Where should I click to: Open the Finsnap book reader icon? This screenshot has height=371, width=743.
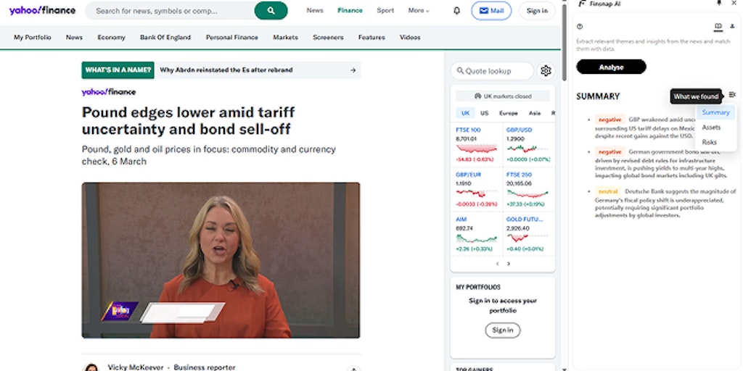718,27
